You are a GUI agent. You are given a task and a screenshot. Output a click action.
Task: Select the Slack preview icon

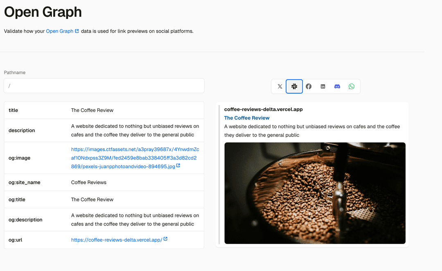coord(294,87)
